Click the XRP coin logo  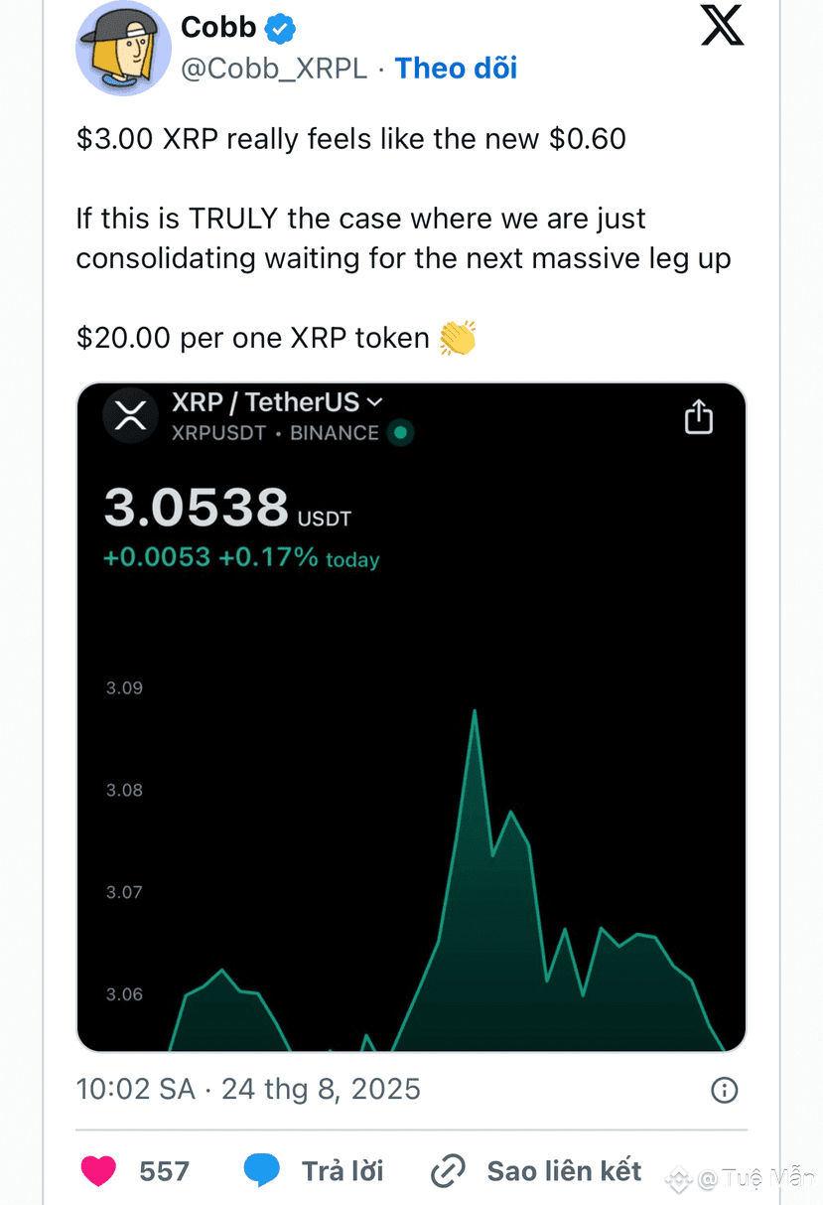click(x=131, y=416)
